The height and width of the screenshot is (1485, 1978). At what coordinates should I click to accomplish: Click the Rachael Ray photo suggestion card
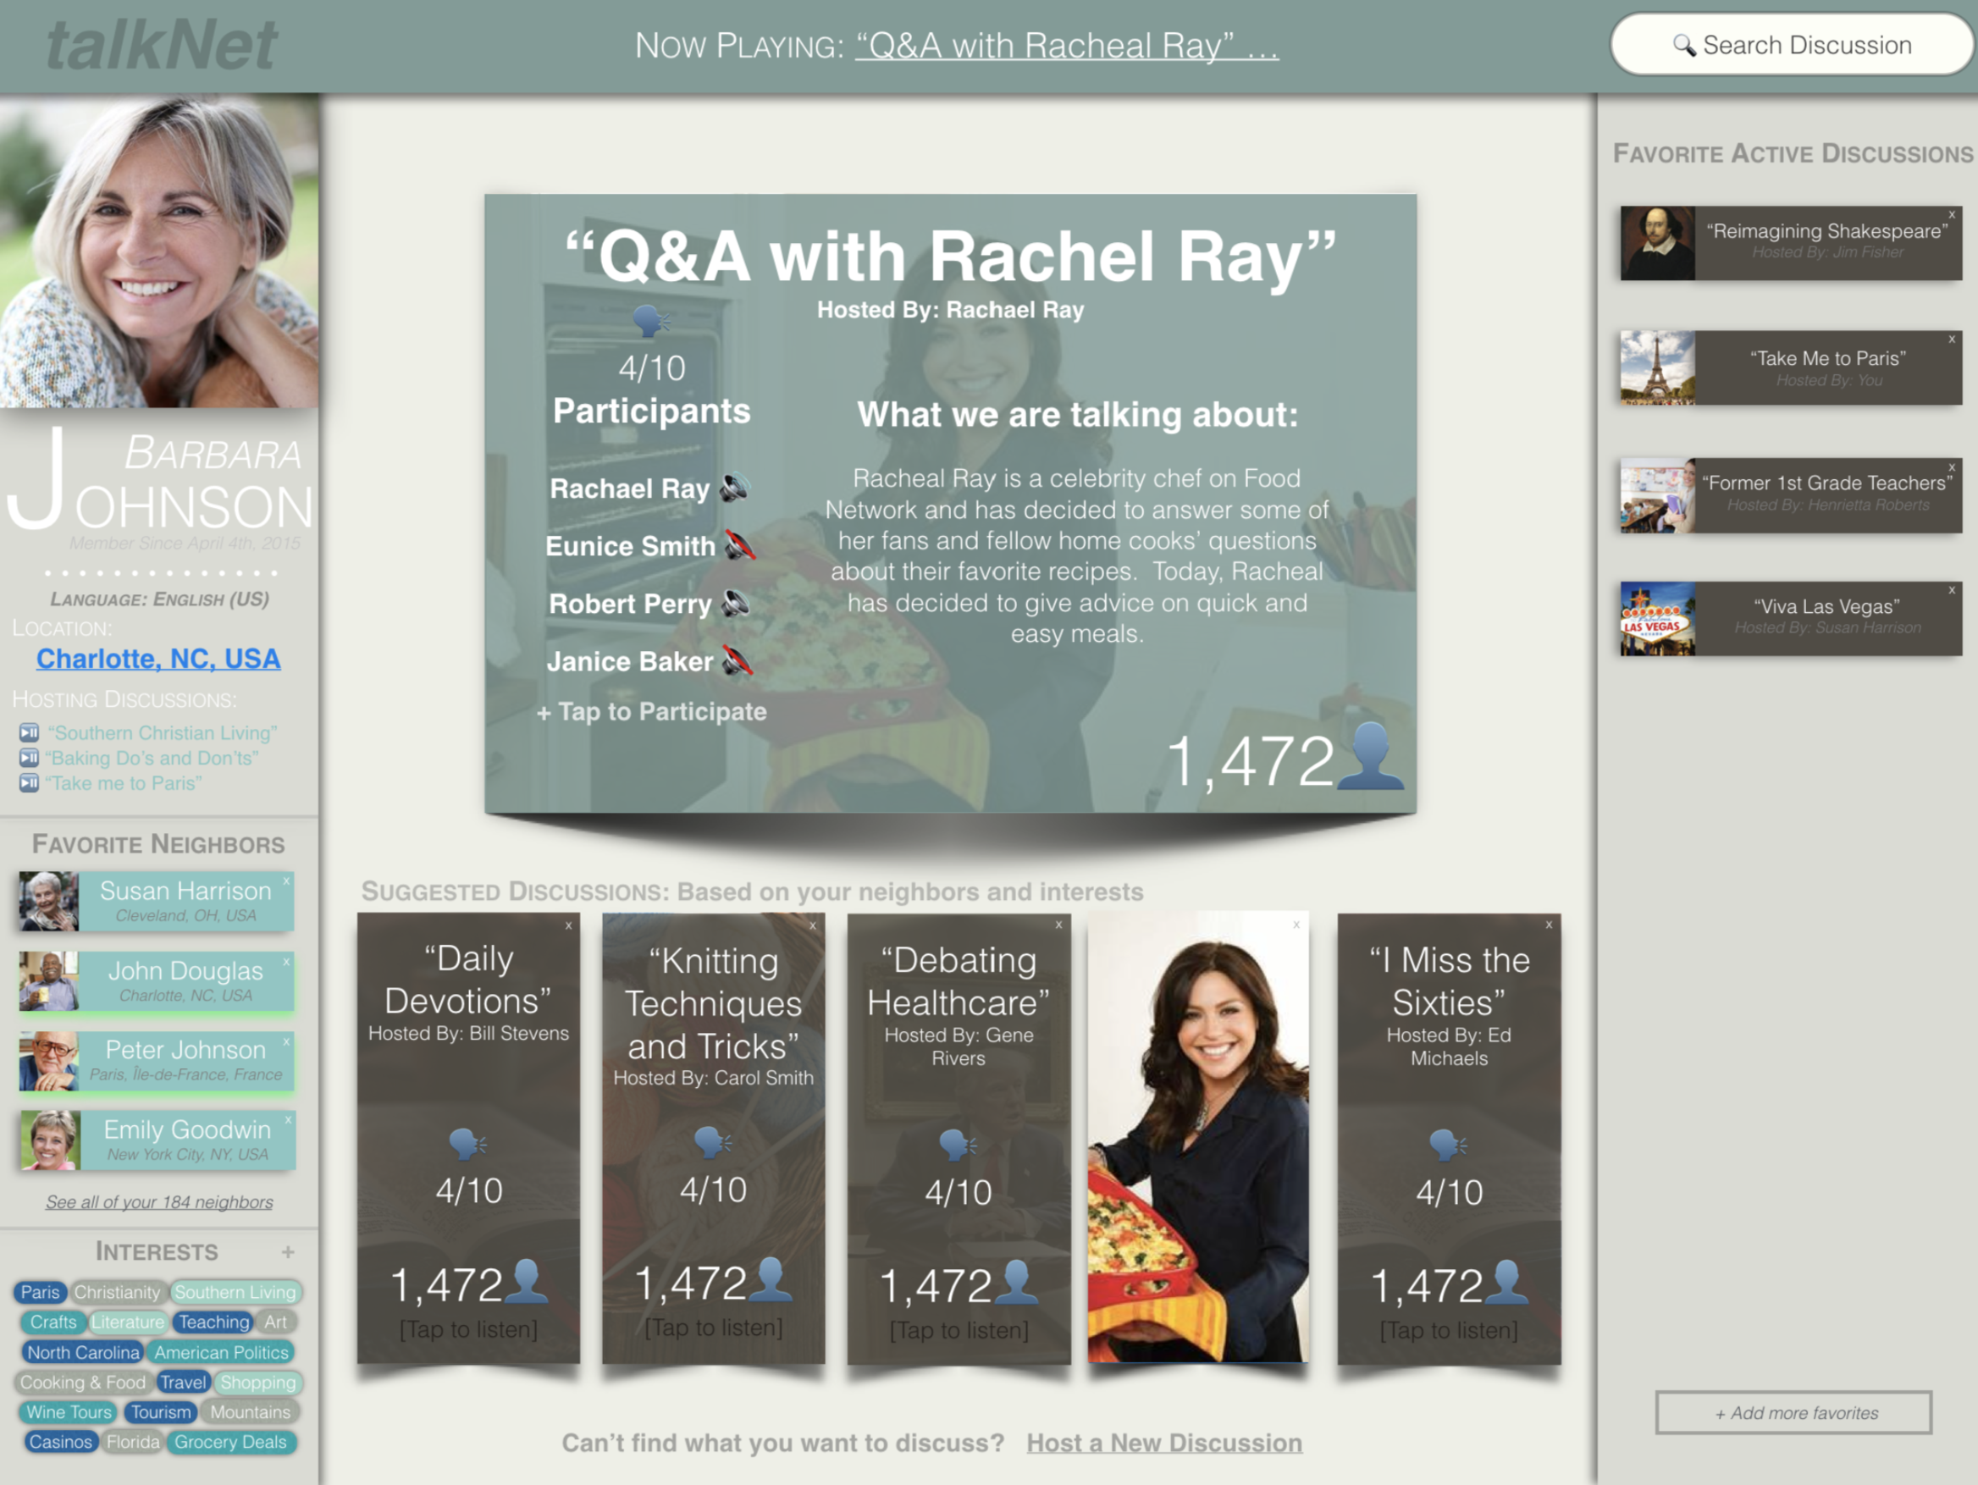[x=1198, y=1137]
